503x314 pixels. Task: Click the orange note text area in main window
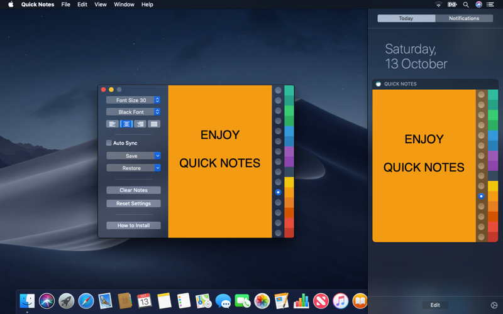click(220, 161)
